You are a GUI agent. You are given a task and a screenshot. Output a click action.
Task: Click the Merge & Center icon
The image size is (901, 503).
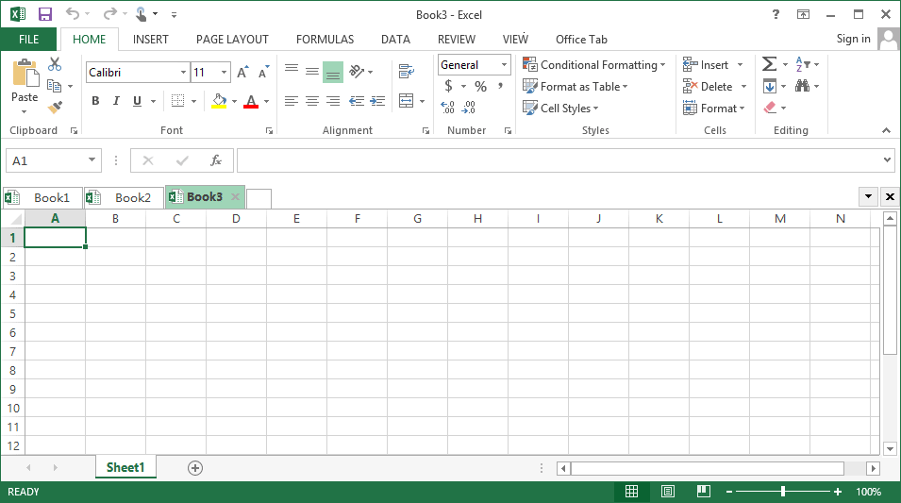tap(407, 101)
